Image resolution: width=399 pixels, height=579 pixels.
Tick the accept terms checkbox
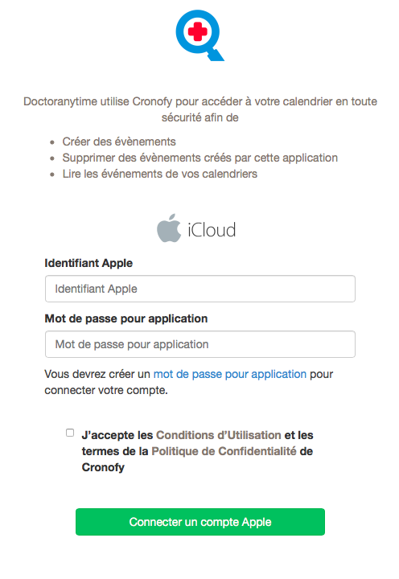[x=70, y=433]
